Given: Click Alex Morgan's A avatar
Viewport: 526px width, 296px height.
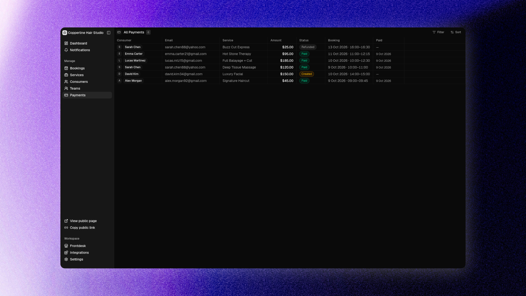Looking at the screenshot, I should [119, 81].
